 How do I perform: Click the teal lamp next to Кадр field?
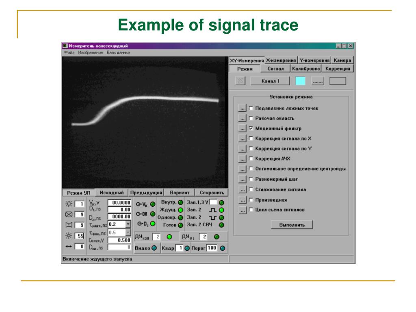click(x=187, y=248)
